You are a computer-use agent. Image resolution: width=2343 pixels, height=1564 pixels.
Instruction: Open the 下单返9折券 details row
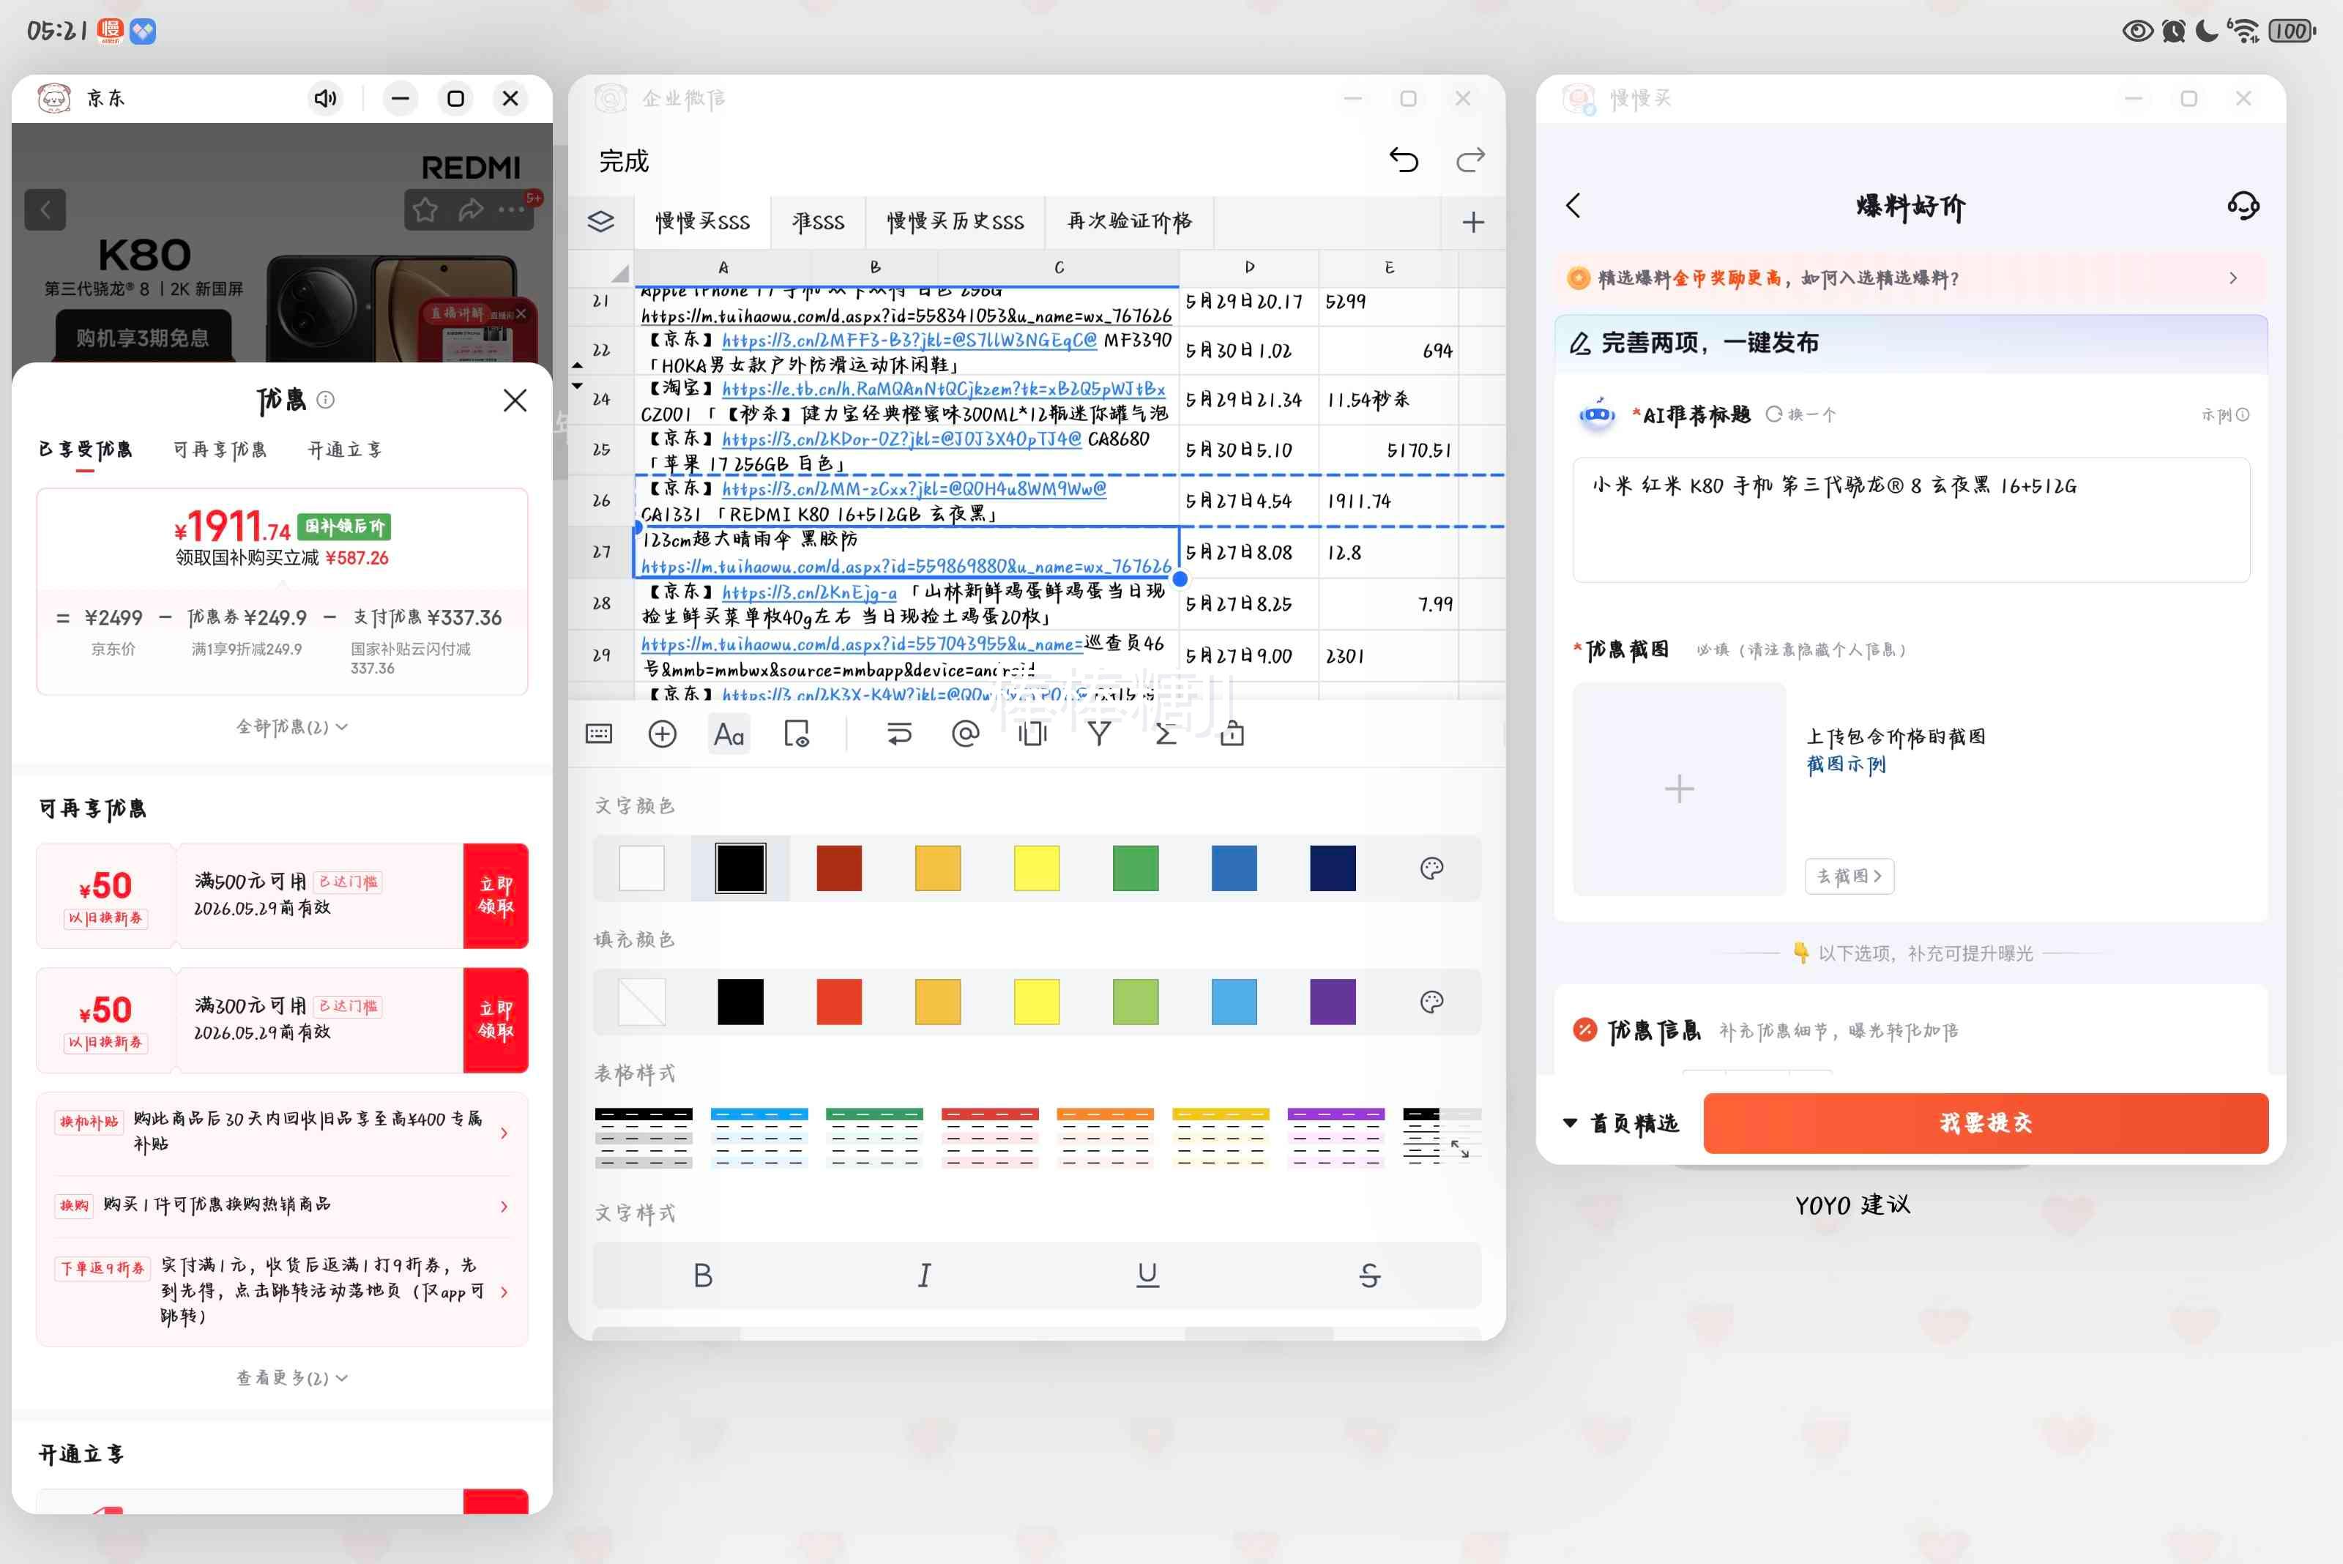pos(283,1291)
